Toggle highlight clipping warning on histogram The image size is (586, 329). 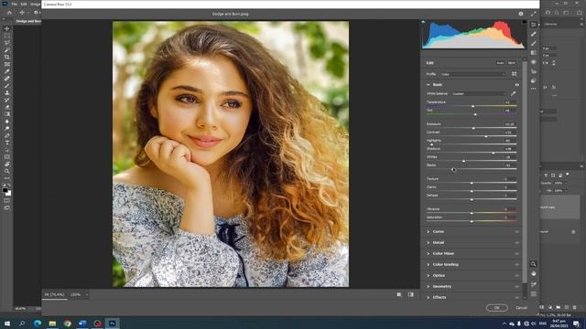point(525,22)
